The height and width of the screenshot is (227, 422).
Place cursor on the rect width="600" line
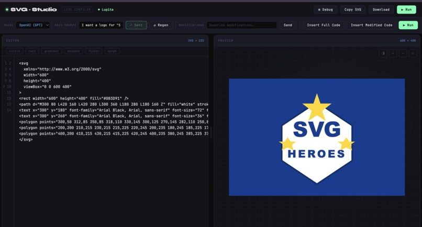point(74,98)
